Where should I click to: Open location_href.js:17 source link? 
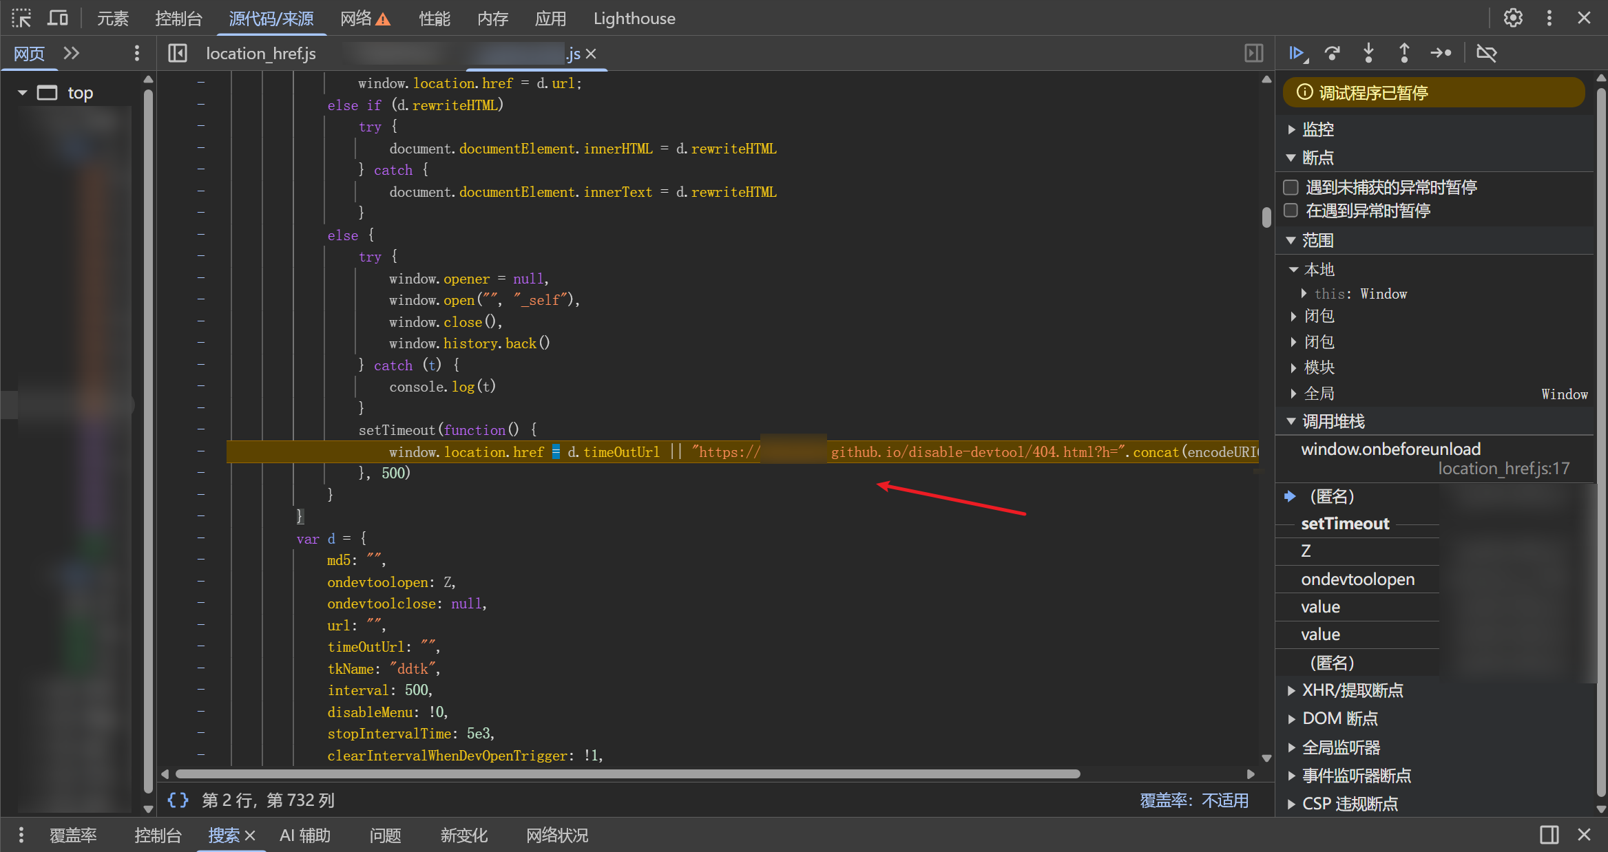[1504, 469]
